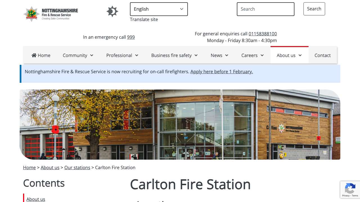Click the 01158388100 enquiries phone link
This screenshot has height=202, width=360.
[x=263, y=34]
